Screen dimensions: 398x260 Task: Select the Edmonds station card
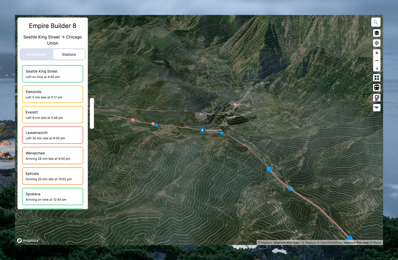coord(53,94)
